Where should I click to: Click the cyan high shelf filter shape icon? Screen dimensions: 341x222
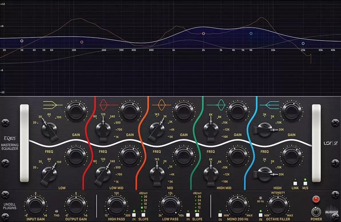coord(269,105)
